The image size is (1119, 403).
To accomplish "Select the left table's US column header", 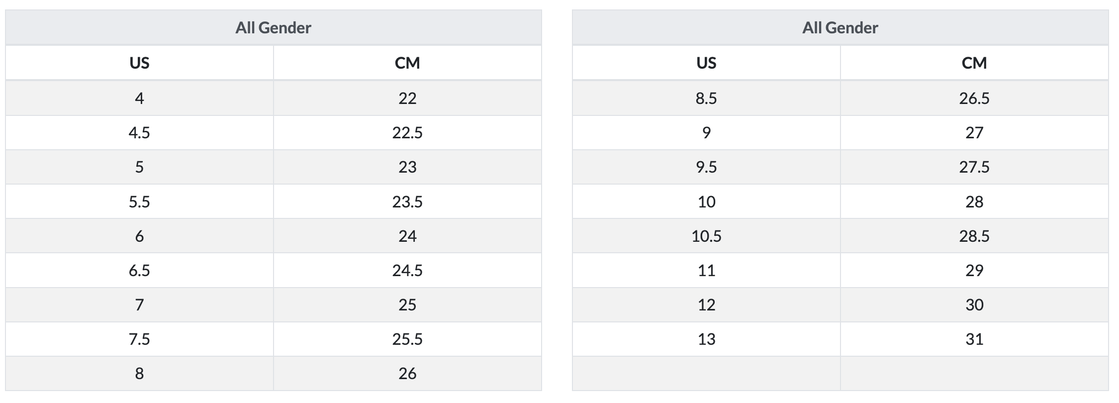I will (x=139, y=63).
